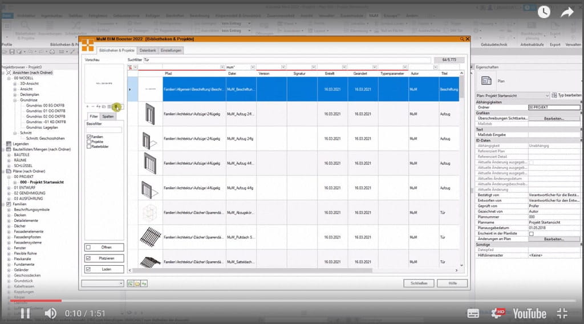
Task: Open the empty combo box at dialog bottom
Action: tap(103, 283)
